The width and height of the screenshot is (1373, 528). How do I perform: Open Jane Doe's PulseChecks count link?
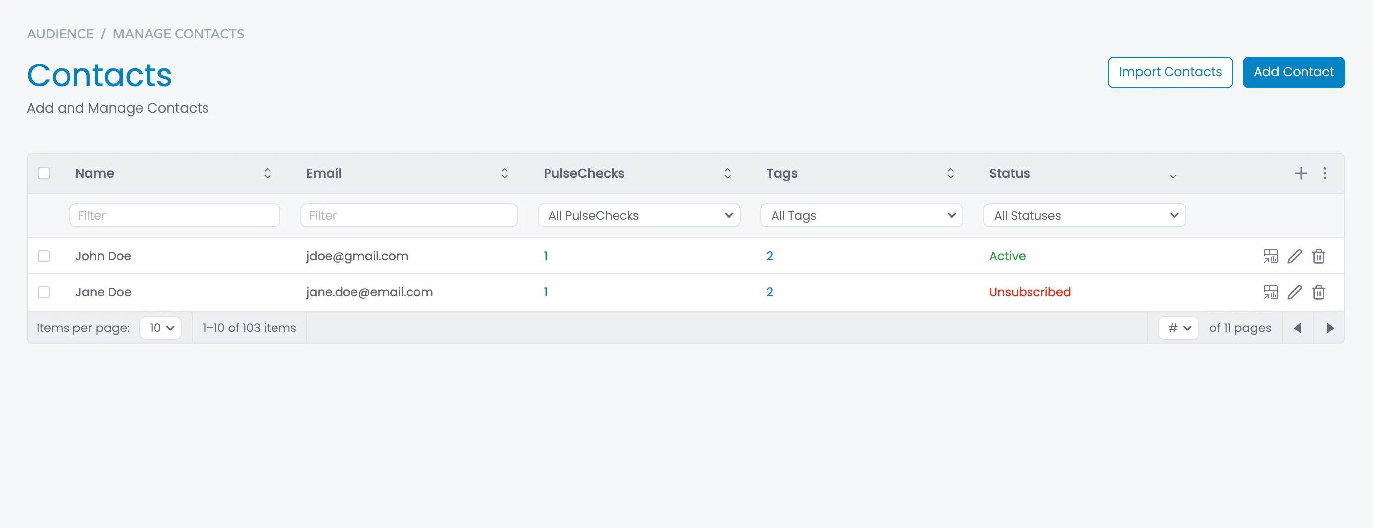546,292
